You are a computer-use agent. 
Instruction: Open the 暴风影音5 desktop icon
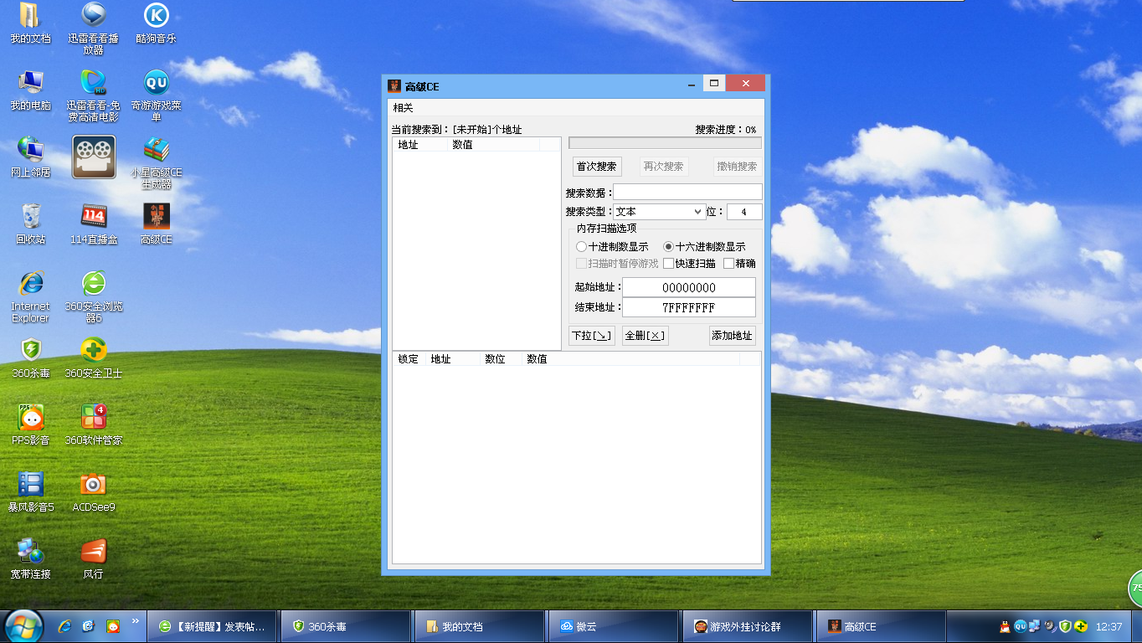(31, 485)
